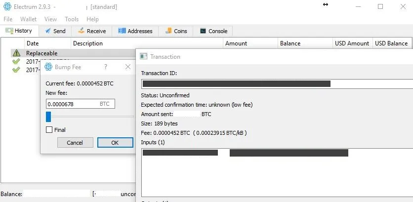Close the Electrum main window
This screenshot has width=413, height=202.
click(x=403, y=6)
